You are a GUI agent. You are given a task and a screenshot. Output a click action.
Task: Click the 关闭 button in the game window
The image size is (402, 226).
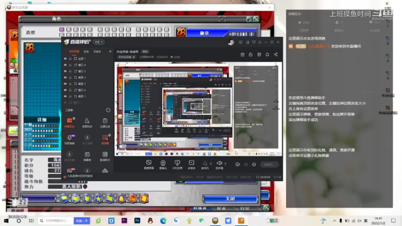[230, 199]
